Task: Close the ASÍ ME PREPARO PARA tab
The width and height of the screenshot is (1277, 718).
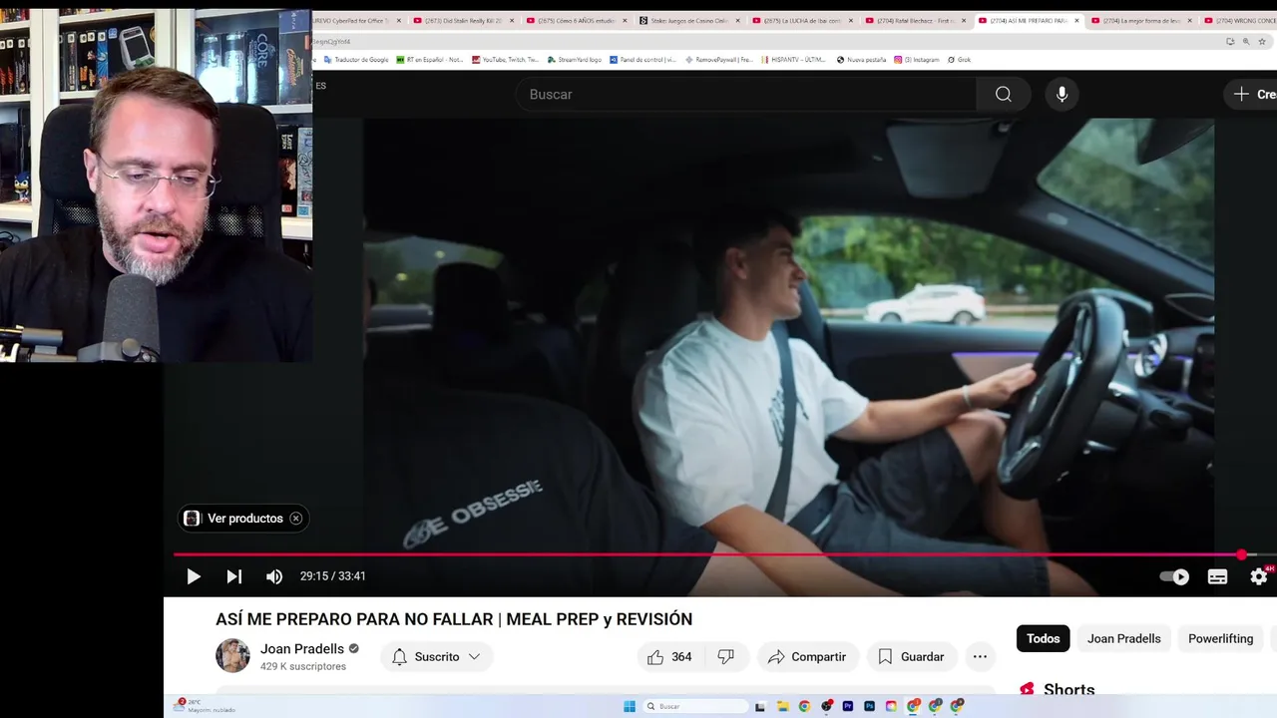Action: [1076, 21]
